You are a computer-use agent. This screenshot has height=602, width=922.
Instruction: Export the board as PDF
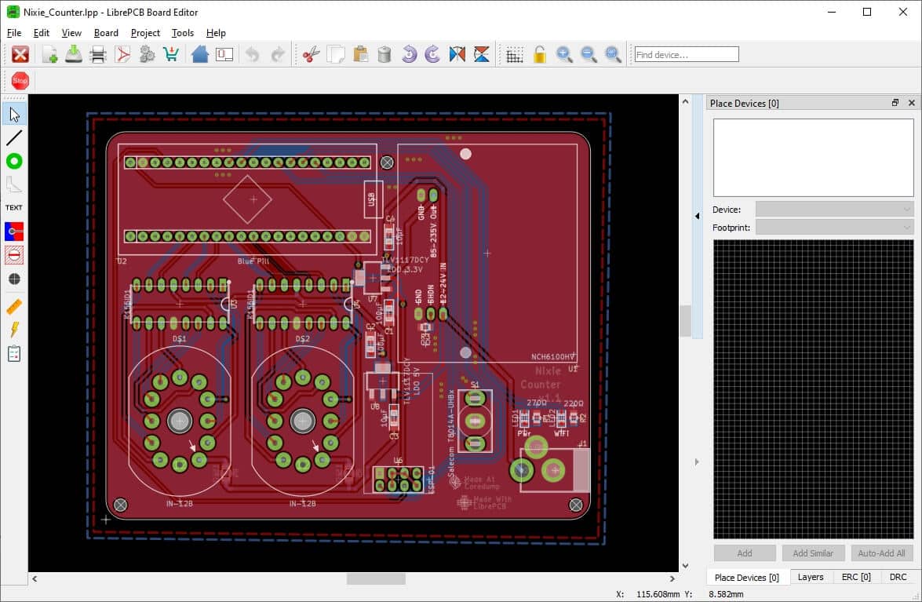(124, 54)
